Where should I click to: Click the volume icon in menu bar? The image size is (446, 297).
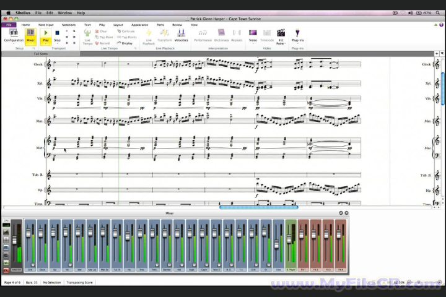[411, 13]
